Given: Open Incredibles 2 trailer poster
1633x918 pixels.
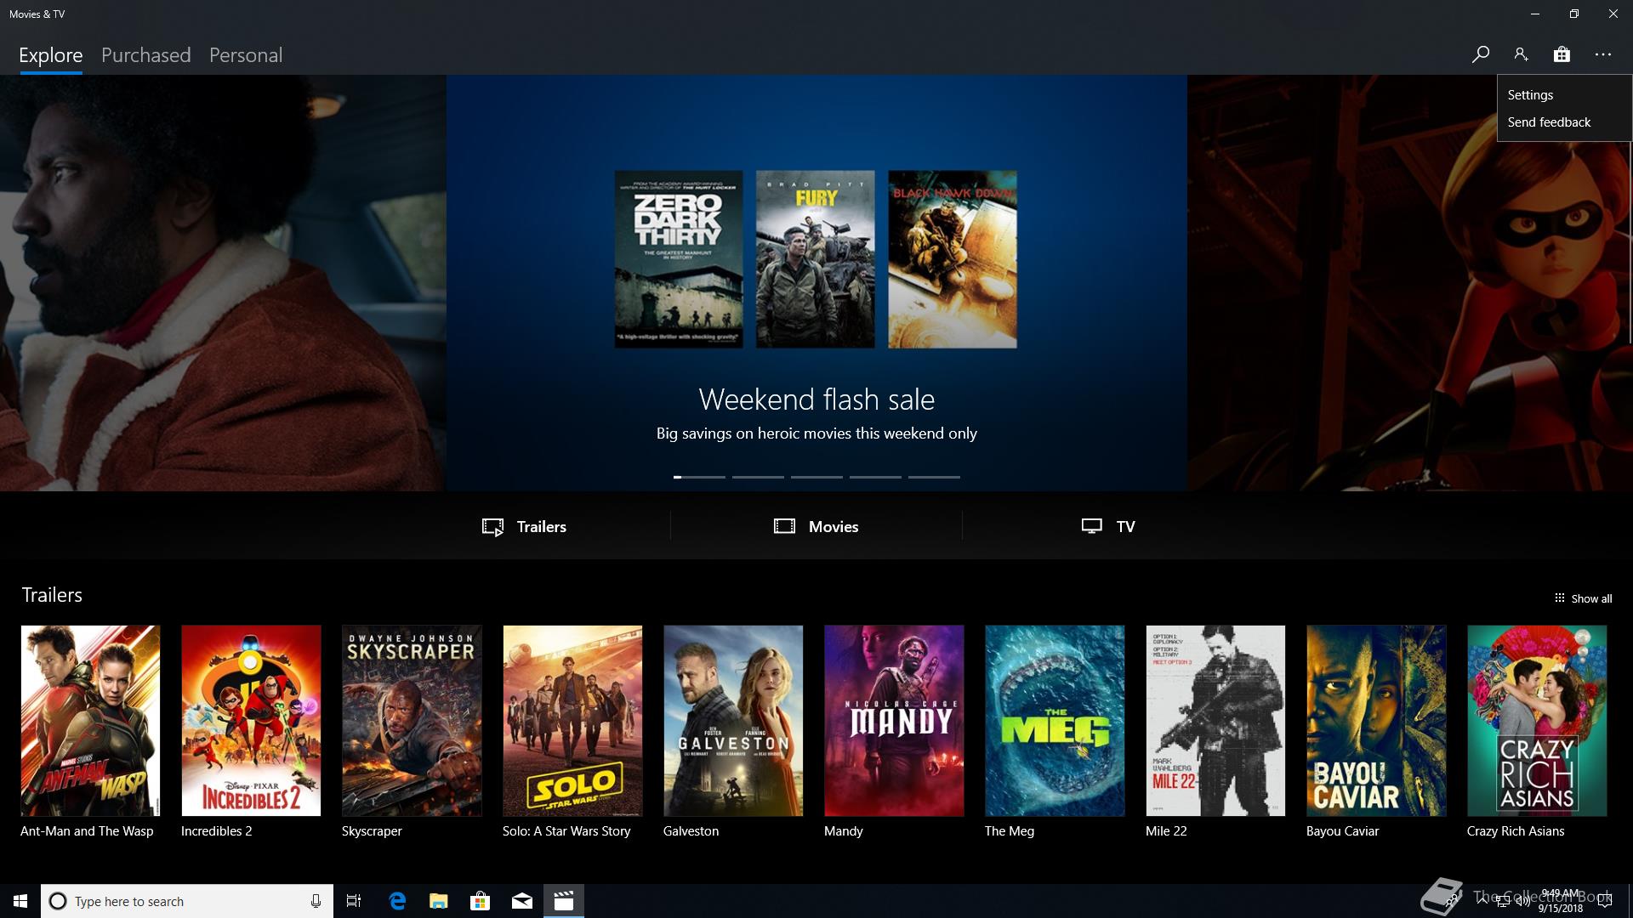Looking at the screenshot, I should (x=251, y=721).
